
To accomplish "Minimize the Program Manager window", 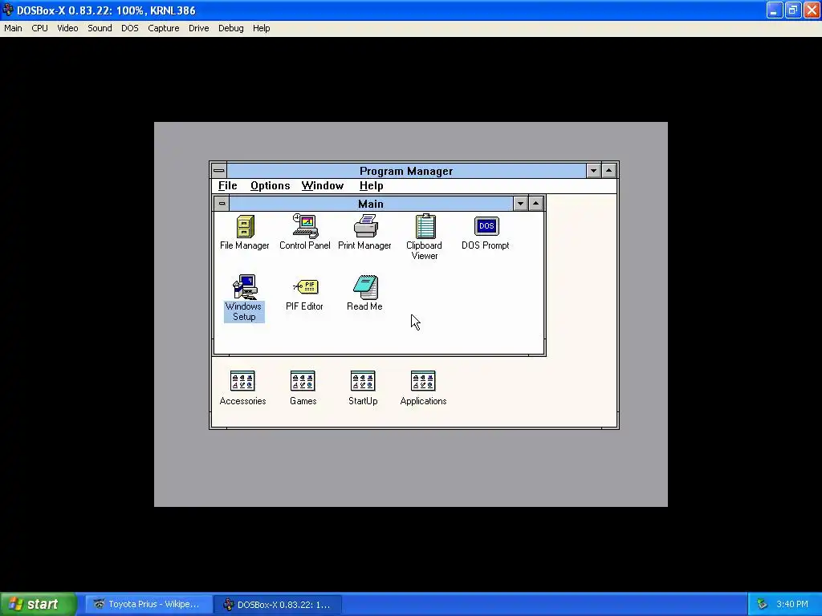I will [x=593, y=171].
